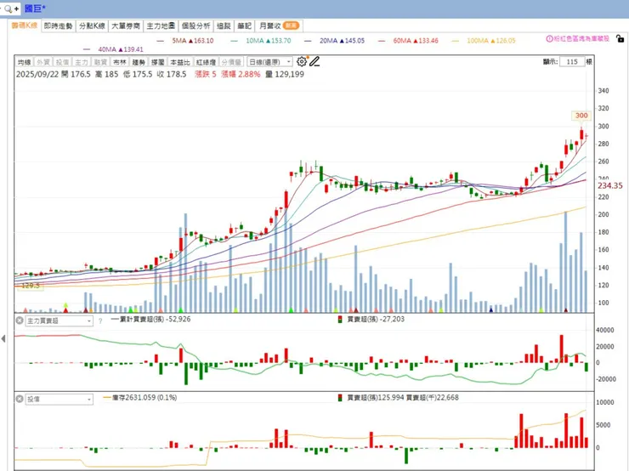Viewport: 629px width, 471px height.
Task: Click 買賣超(張) -27,203 legend in 主力 panel
Action: 371,320
